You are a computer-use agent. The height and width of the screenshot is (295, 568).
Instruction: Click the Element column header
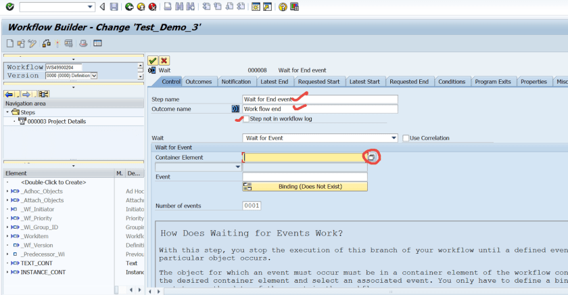60,173
